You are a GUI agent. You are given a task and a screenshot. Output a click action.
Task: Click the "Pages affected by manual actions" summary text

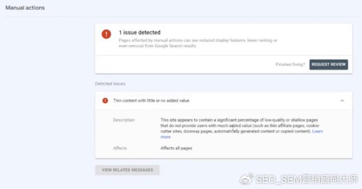pos(198,43)
